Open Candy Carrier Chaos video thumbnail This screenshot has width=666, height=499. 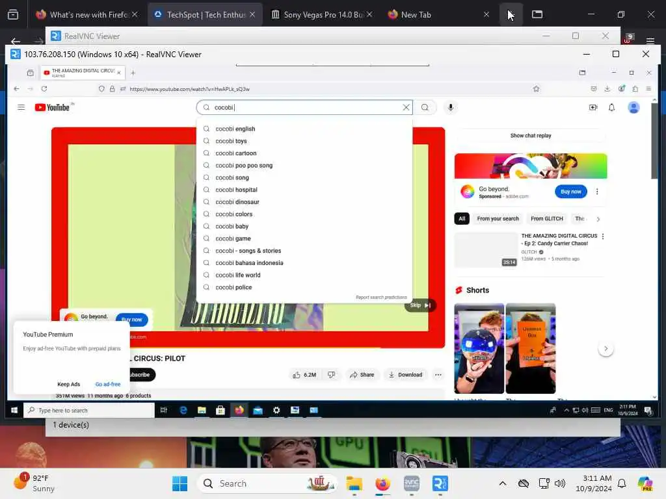(485, 250)
